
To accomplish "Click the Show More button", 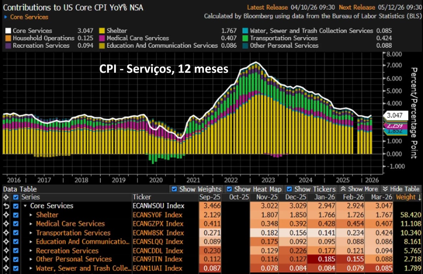I will [358, 189].
